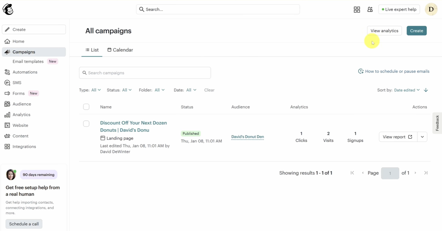Click the Page number input box
Image resolution: width=442 pixels, height=231 pixels.
coord(390,173)
